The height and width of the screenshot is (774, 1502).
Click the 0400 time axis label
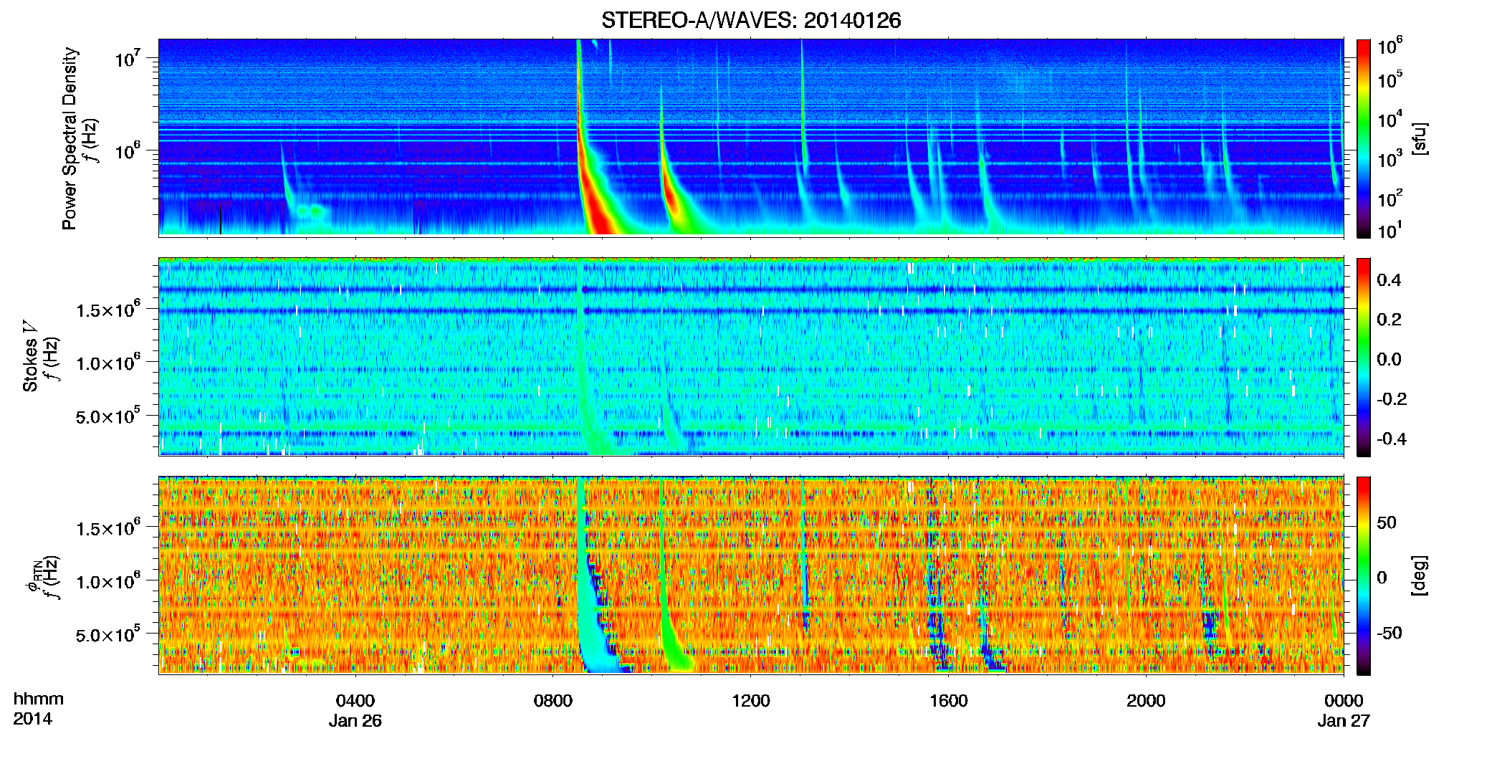click(355, 701)
